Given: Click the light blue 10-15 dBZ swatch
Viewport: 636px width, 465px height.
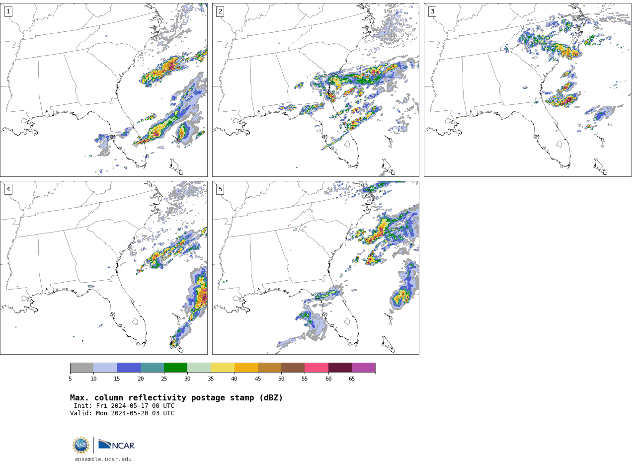Looking at the screenshot, I should 105,368.
